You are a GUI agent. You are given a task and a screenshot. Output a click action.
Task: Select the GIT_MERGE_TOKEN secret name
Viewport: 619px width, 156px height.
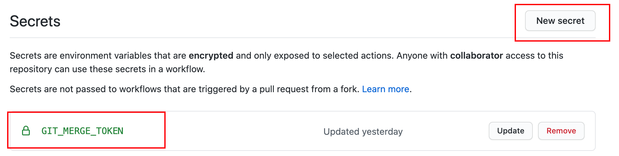click(x=82, y=131)
